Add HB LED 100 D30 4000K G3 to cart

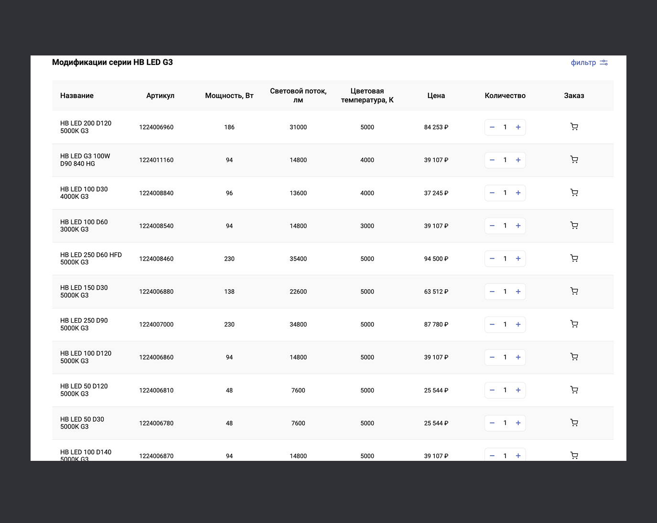pyautogui.click(x=574, y=193)
